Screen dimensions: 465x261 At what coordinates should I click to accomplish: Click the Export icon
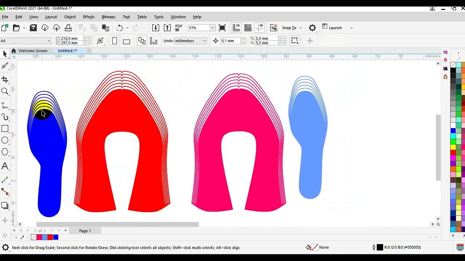point(167,28)
